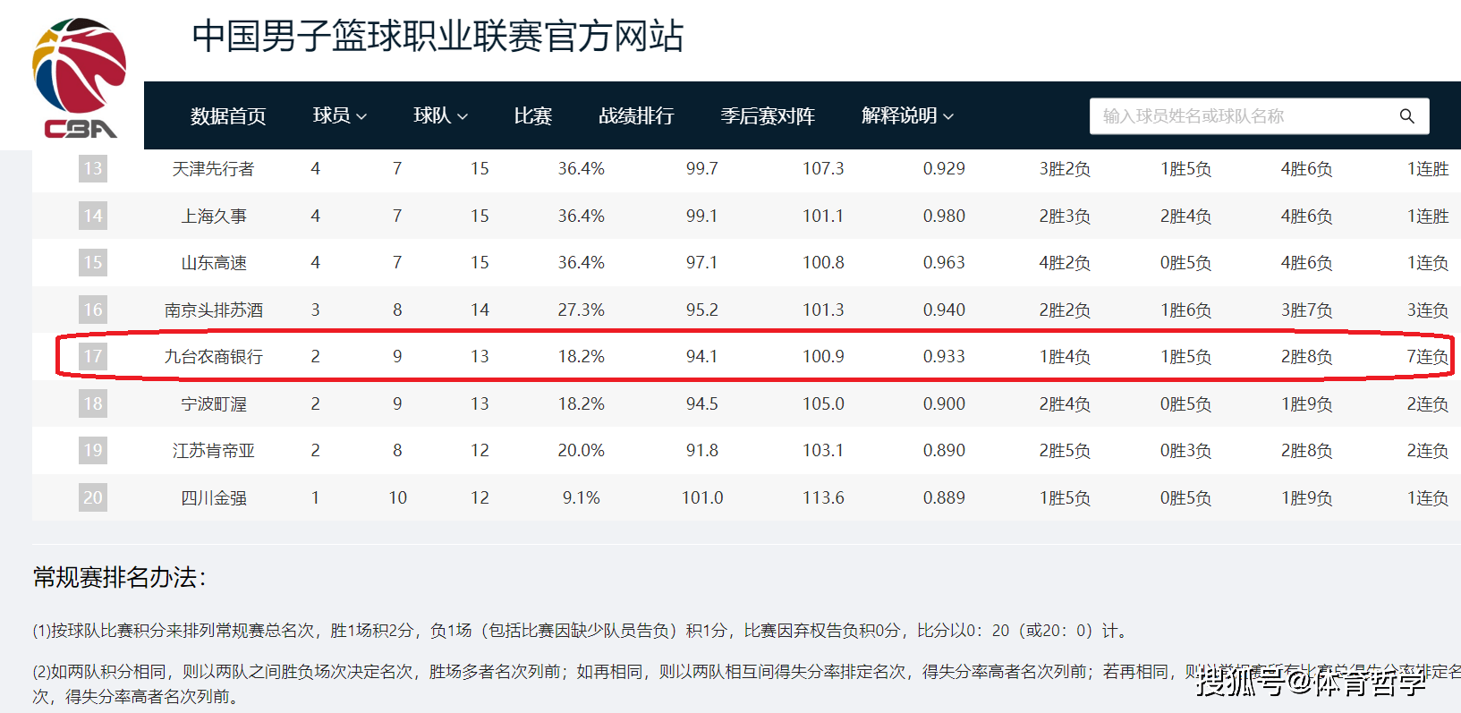The image size is (1461, 713).
Task: Expand the 球队 dropdown menu
Action: coord(440,116)
